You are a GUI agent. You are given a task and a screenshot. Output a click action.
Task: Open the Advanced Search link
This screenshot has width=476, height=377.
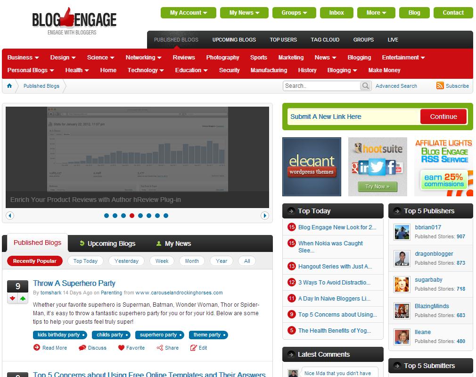tap(396, 86)
